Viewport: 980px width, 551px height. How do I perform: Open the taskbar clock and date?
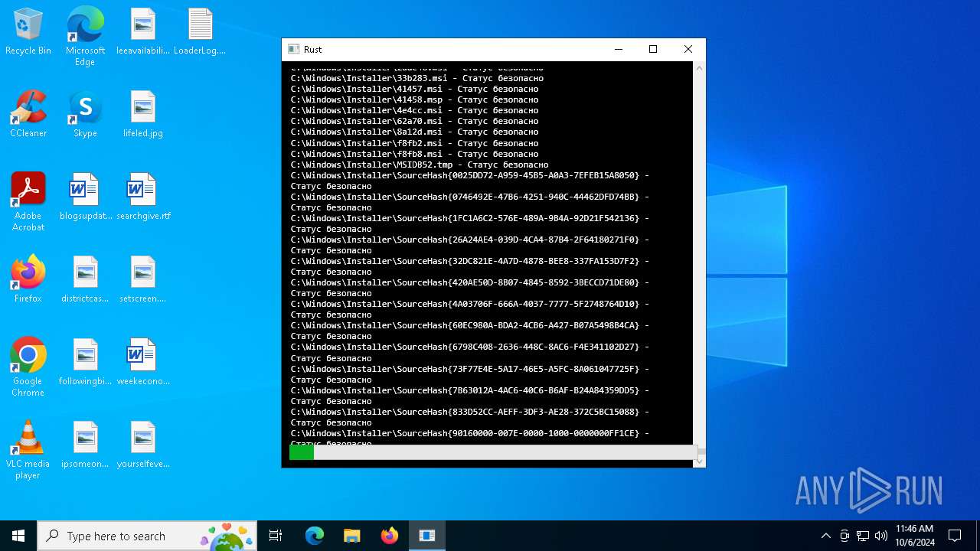click(915, 536)
